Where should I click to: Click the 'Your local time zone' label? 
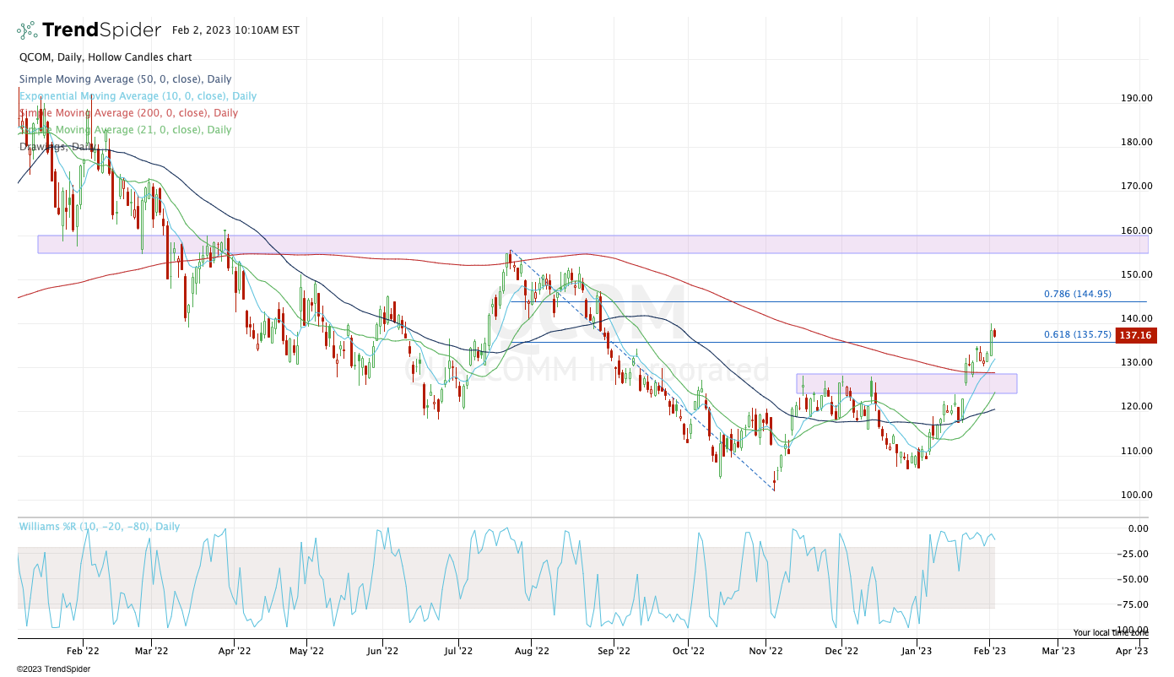tap(1110, 632)
